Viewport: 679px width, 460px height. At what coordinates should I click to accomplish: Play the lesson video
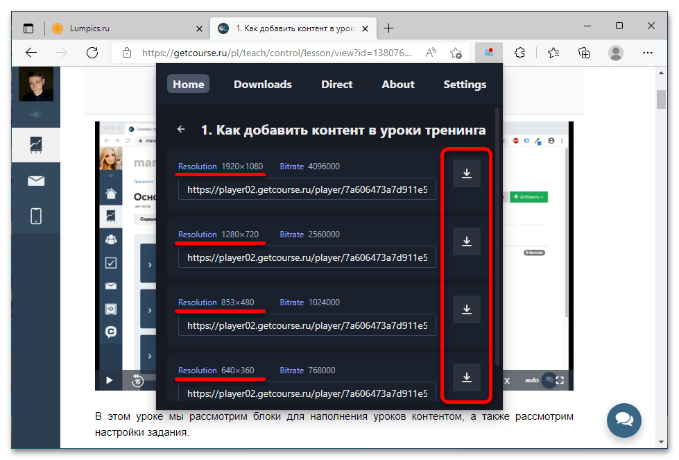(x=109, y=380)
